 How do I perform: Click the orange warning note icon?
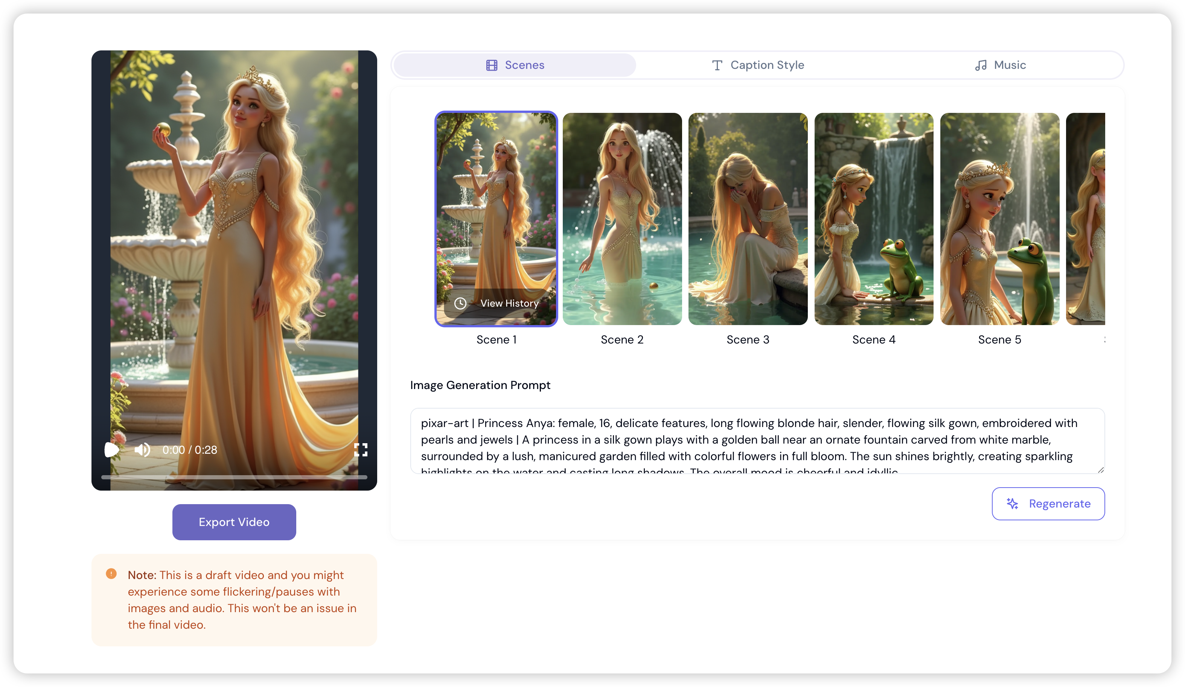point(111,574)
